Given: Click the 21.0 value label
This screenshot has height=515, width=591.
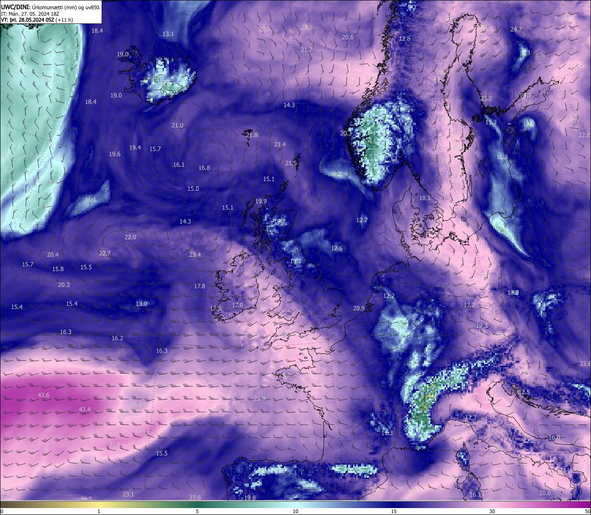Looking at the screenshot, I should [177, 126].
